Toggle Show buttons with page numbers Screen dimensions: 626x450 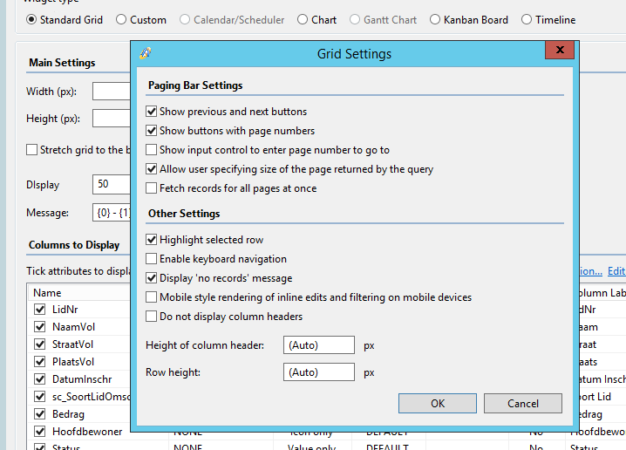point(152,131)
